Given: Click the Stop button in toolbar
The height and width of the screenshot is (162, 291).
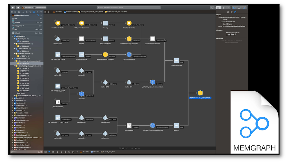Looking at the screenshot, I should click(18, 8).
